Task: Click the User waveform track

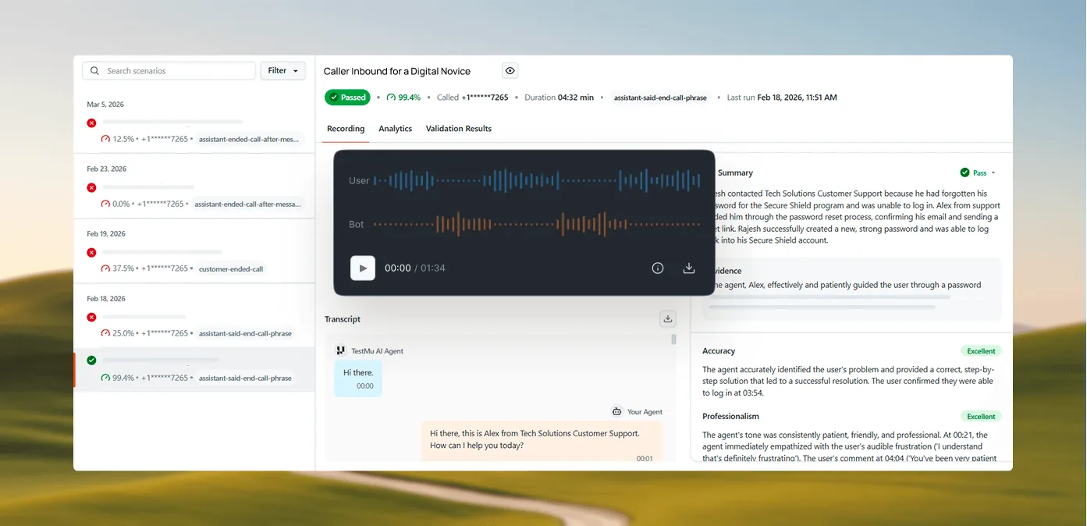Action: pyautogui.click(x=537, y=180)
